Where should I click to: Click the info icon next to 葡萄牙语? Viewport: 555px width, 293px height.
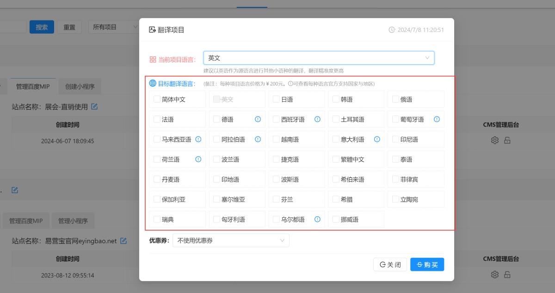(437, 119)
